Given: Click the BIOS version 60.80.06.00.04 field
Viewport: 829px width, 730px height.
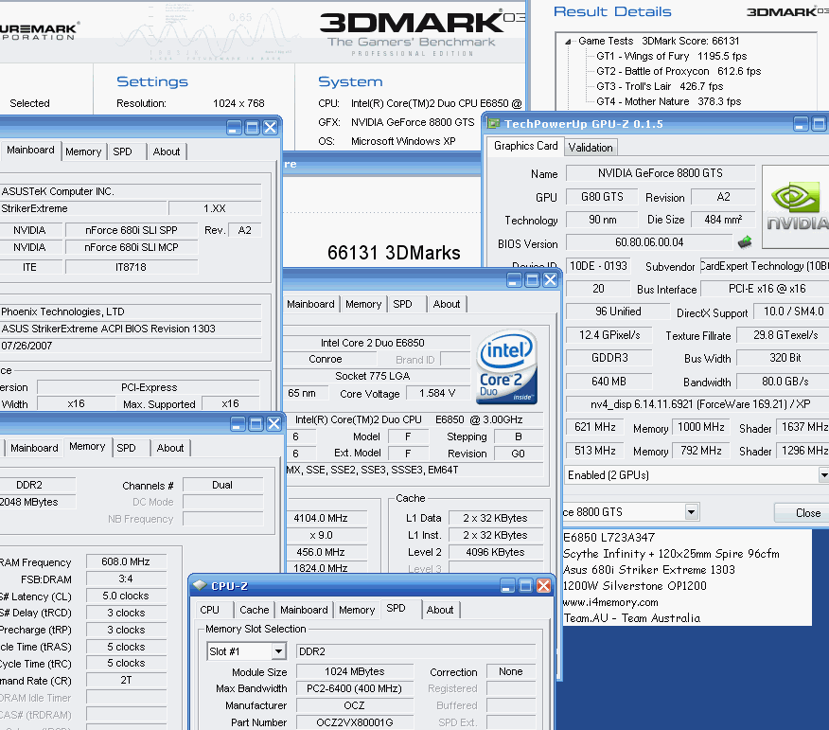Looking at the screenshot, I should click(x=649, y=242).
